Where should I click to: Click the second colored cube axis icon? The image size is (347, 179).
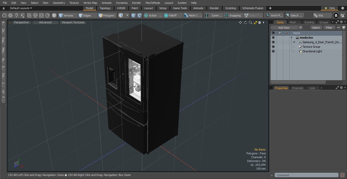139,15
